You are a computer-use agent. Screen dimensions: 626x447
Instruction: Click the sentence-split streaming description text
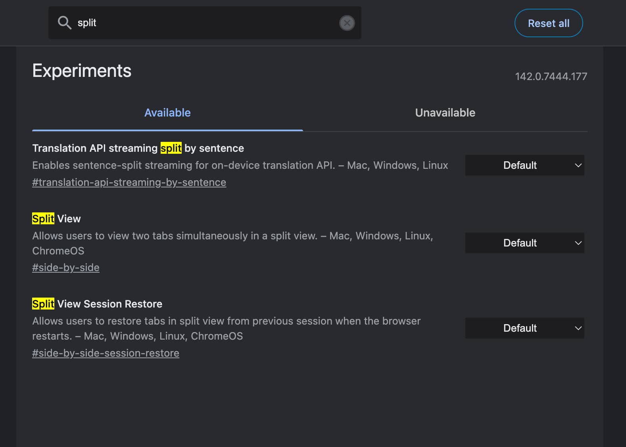pyautogui.click(x=240, y=165)
